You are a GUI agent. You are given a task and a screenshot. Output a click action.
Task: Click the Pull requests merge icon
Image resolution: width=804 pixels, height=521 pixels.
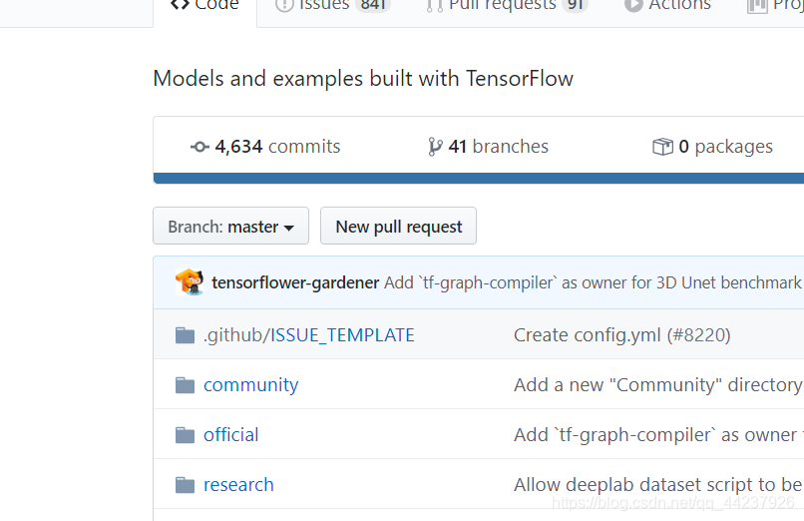pyautogui.click(x=434, y=6)
